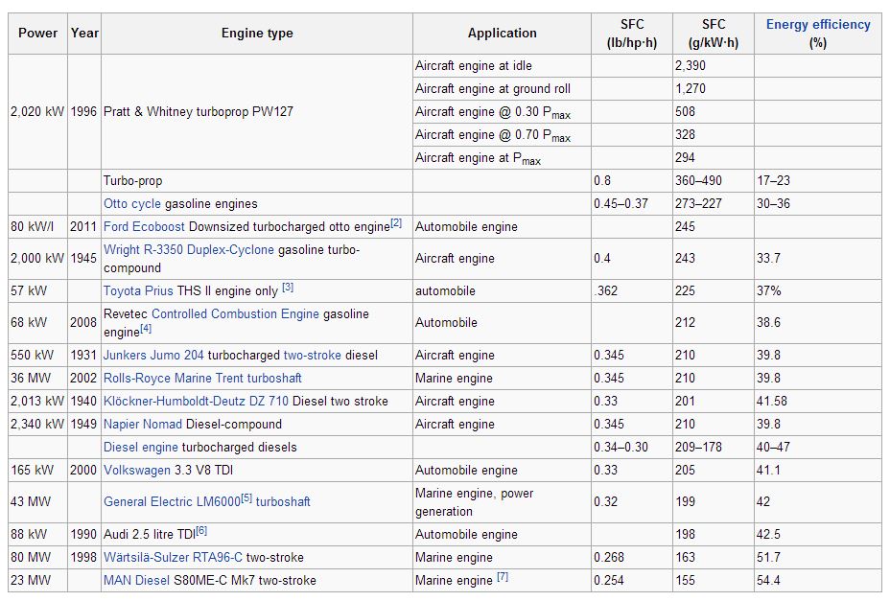Select the 80 kW/l power cell
Viewport: 890px width, 601px height.
pyautogui.click(x=37, y=227)
